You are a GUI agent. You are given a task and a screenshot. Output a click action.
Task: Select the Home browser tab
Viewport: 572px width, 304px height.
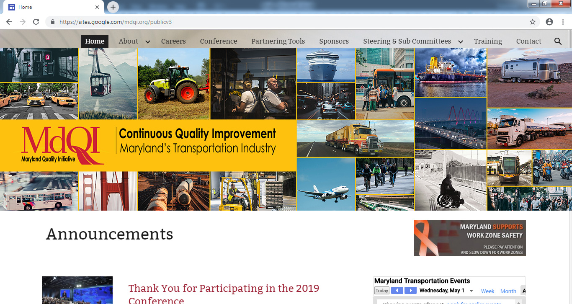pos(53,7)
